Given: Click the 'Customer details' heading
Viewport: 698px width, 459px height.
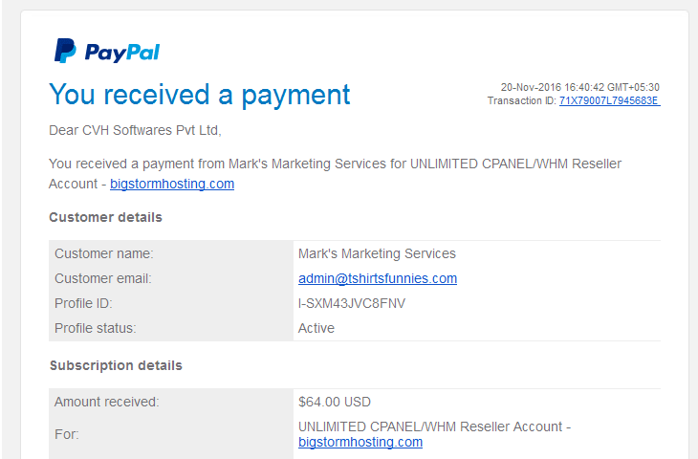Looking at the screenshot, I should tap(105, 217).
